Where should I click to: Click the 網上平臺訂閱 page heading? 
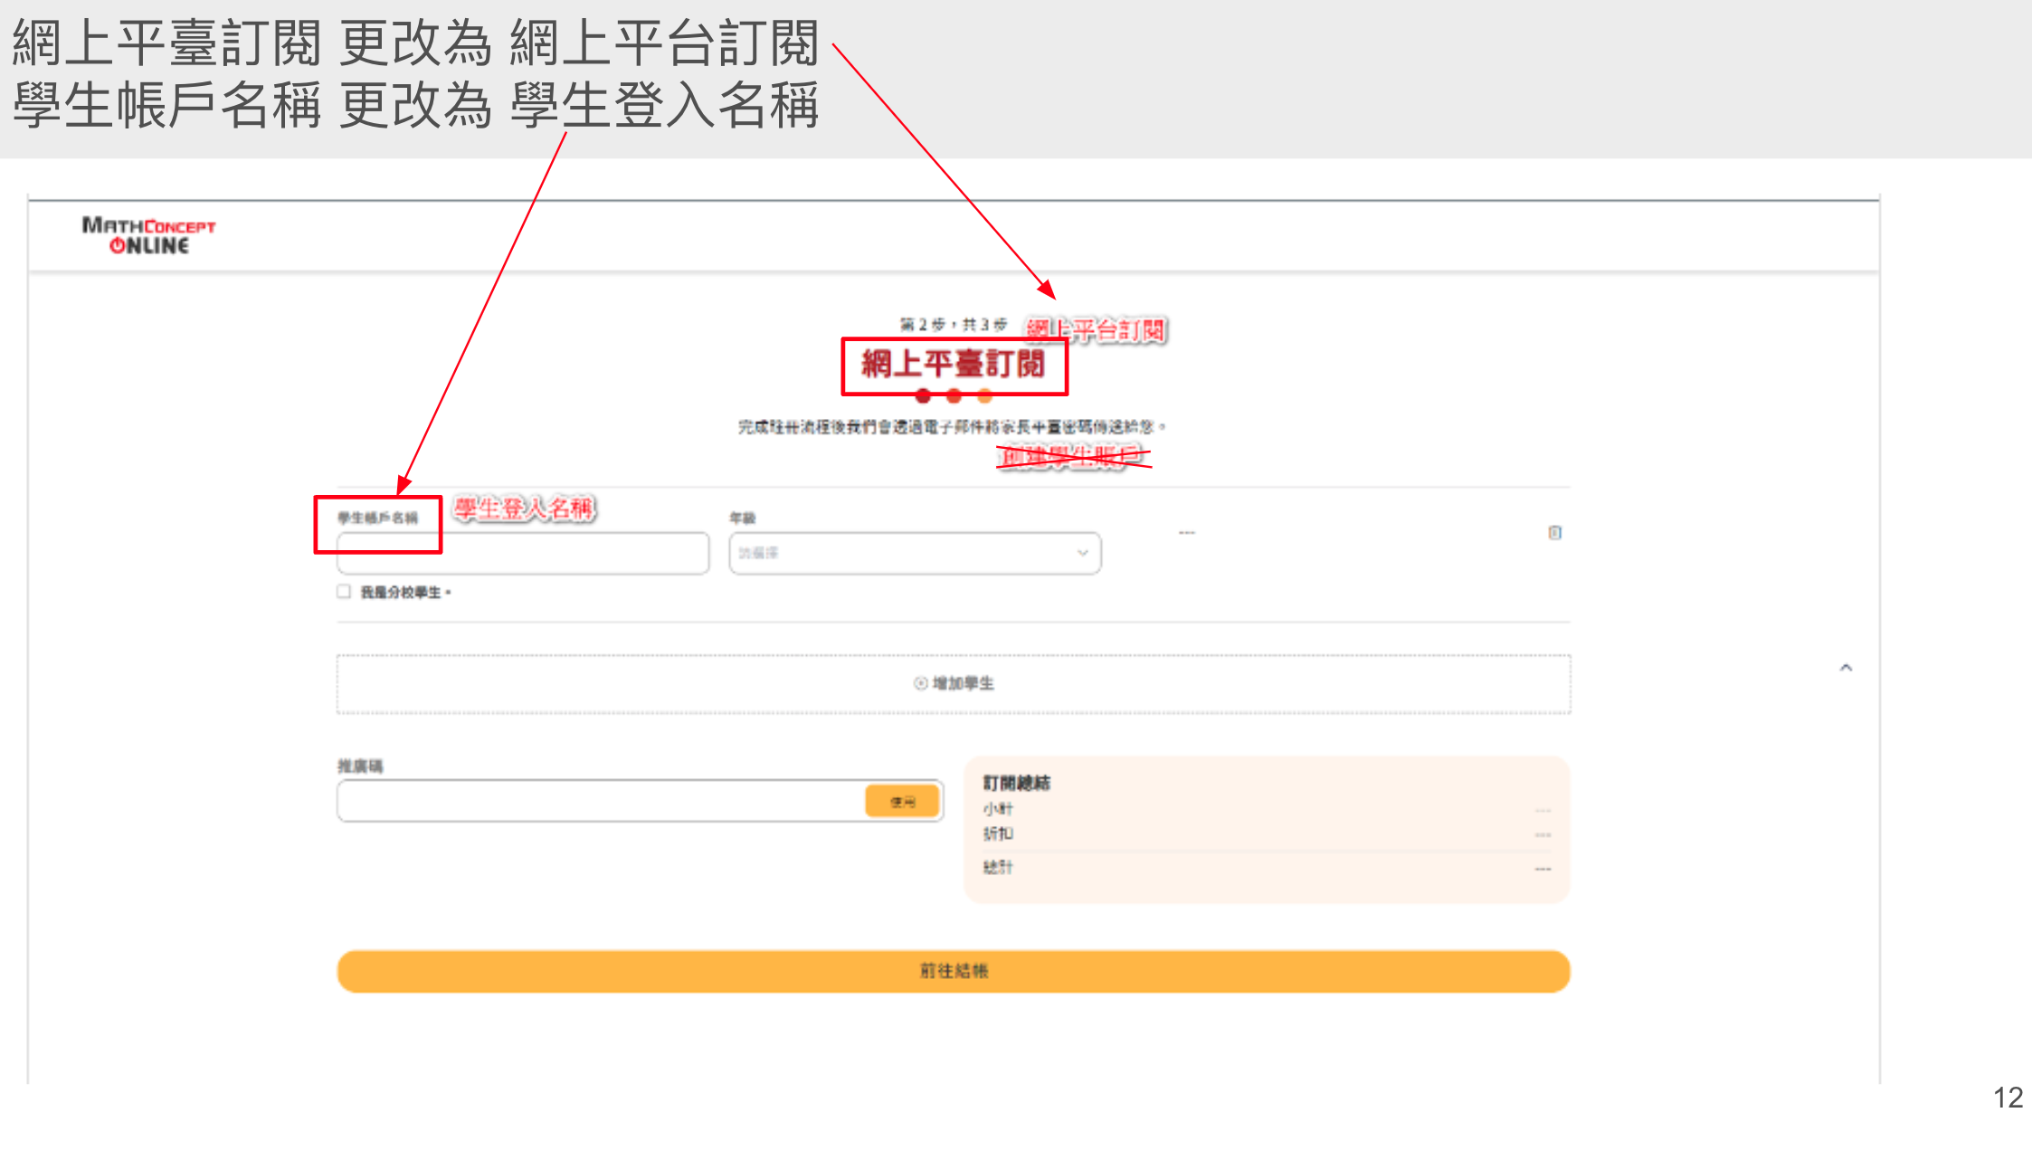point(954,364)
